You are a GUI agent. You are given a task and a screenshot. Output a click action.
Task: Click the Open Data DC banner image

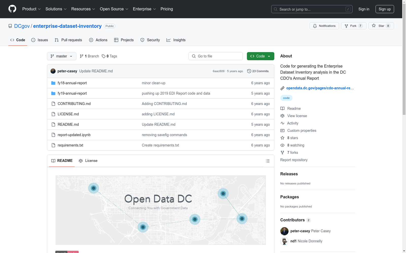click(161, 210)
